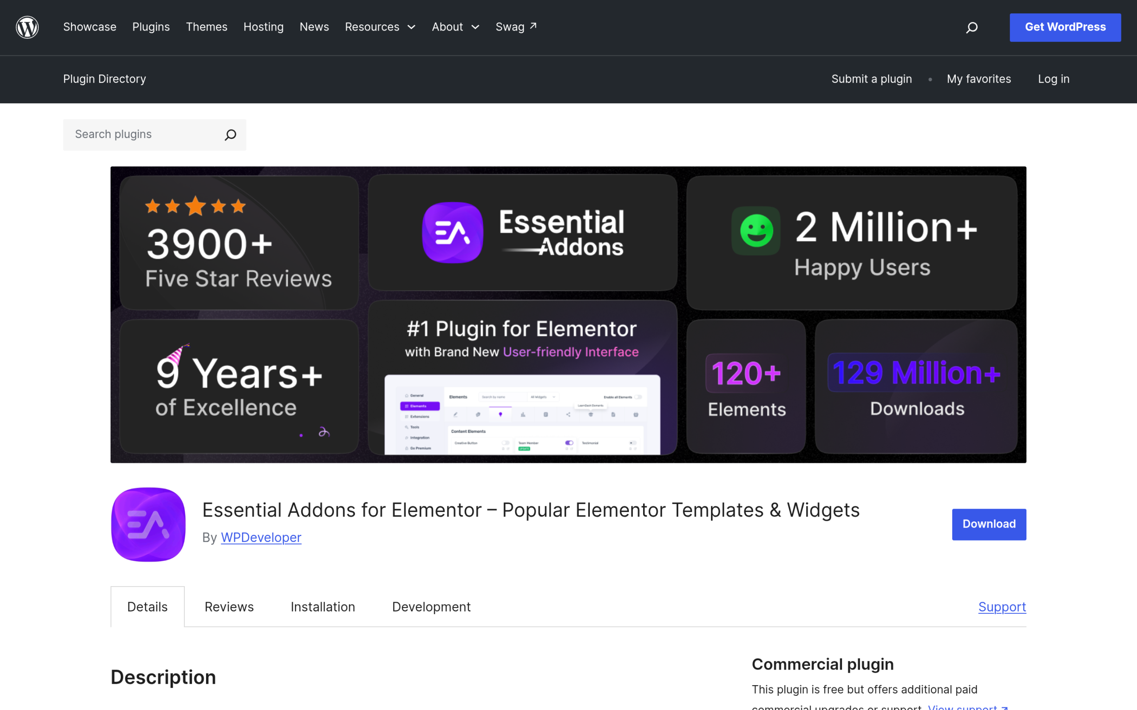Click the Get WordPress button
Screen dimensions: 1137x710
coord(1065,27)
